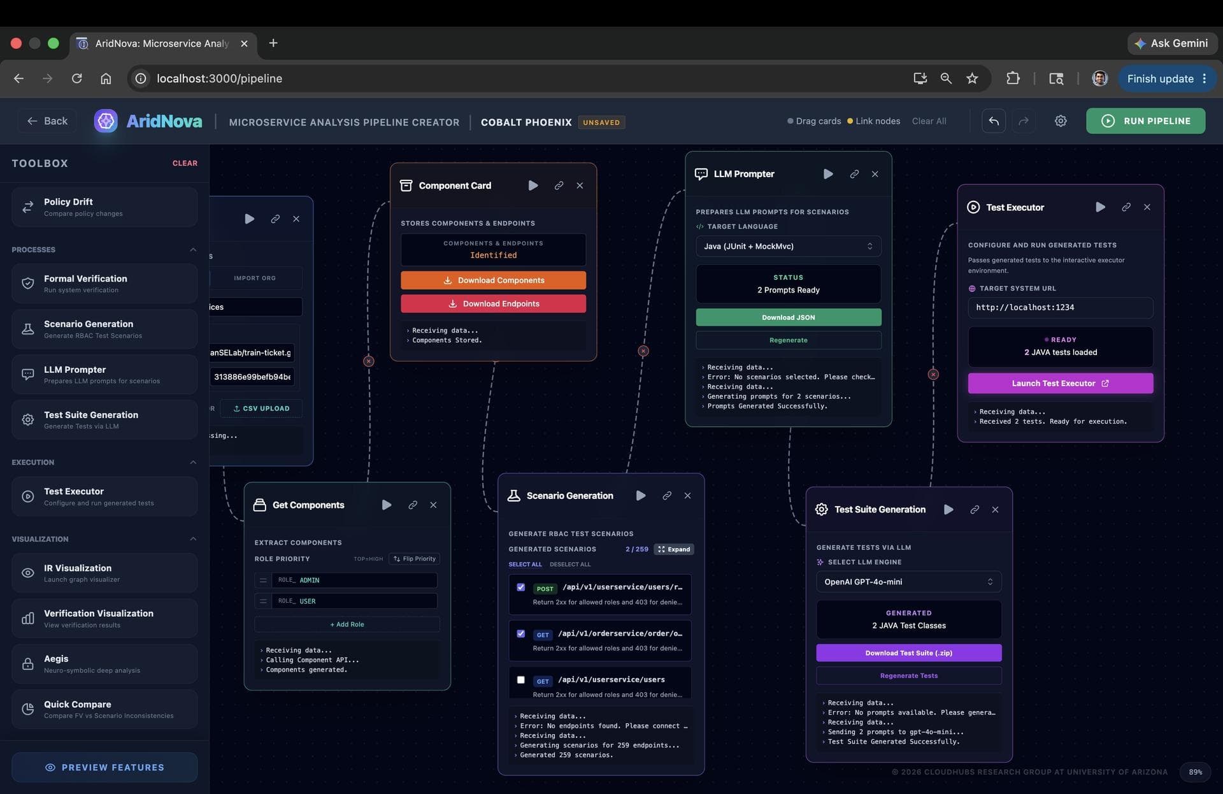Select Scenario Generation in toolbox
1223x794 pixels.
tap(104, 329)
